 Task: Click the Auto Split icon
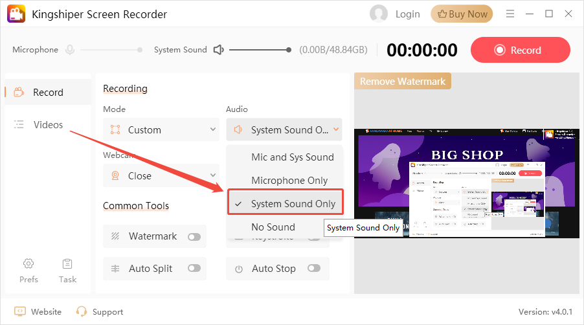(x=115, y=269)
